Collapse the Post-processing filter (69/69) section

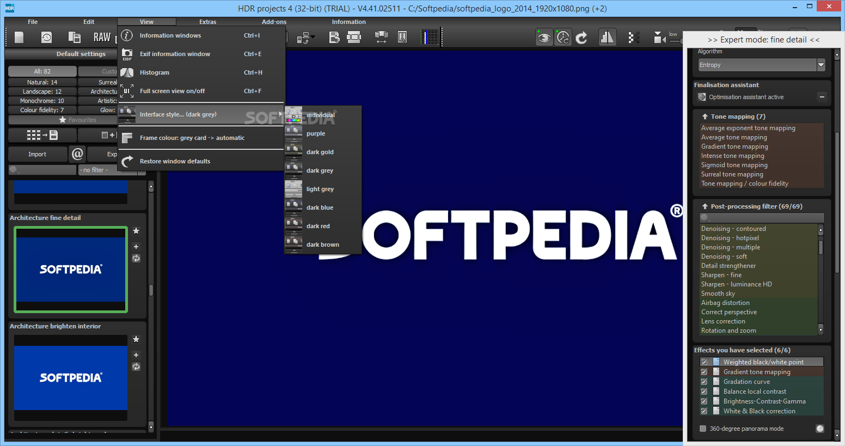(x=705, y=206)
